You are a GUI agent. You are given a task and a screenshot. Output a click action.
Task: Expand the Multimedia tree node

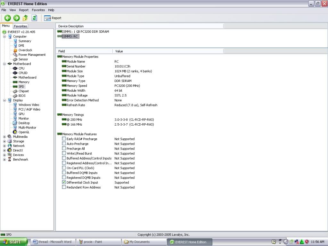(x=4, y=137)
